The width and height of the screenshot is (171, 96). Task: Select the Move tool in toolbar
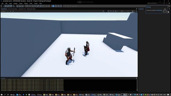pyautogui.click(x=6, y=6)
